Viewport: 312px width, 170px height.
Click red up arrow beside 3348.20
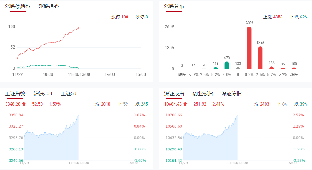pyautogui.click(x=24, y=104)
